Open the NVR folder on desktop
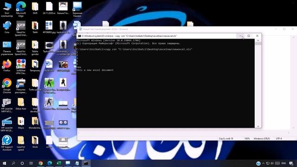Image resolution: width=297 pixels, height=167 pixels. [x=35, y=8]
